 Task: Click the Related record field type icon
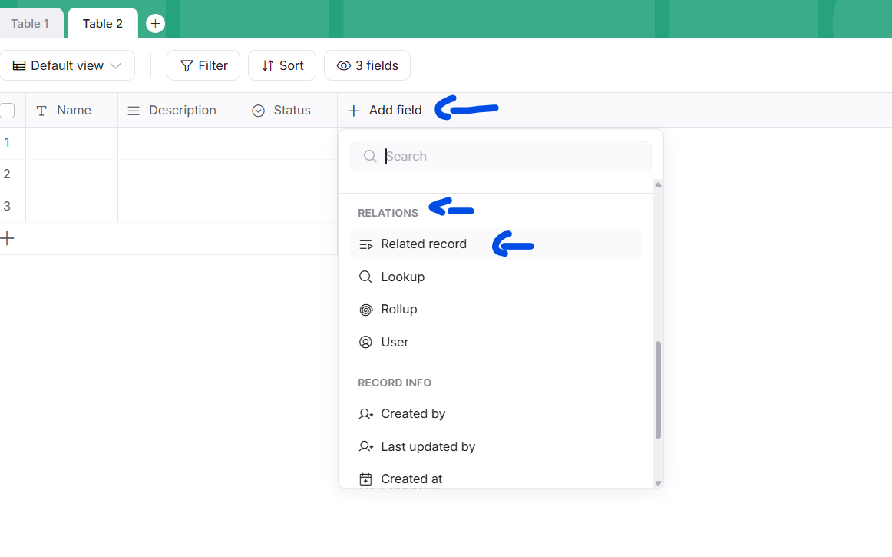[x=366, y=244]
